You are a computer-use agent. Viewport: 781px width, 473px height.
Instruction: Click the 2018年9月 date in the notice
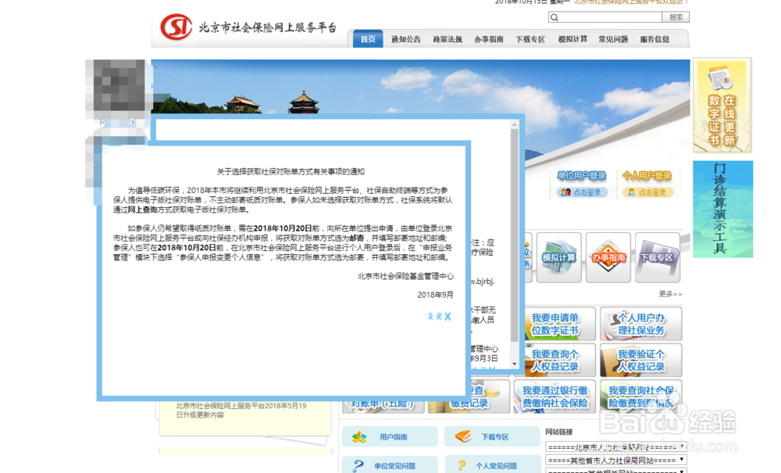coord(435,295)
